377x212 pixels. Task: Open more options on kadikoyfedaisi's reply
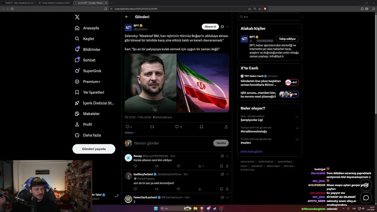pos(227,174)
